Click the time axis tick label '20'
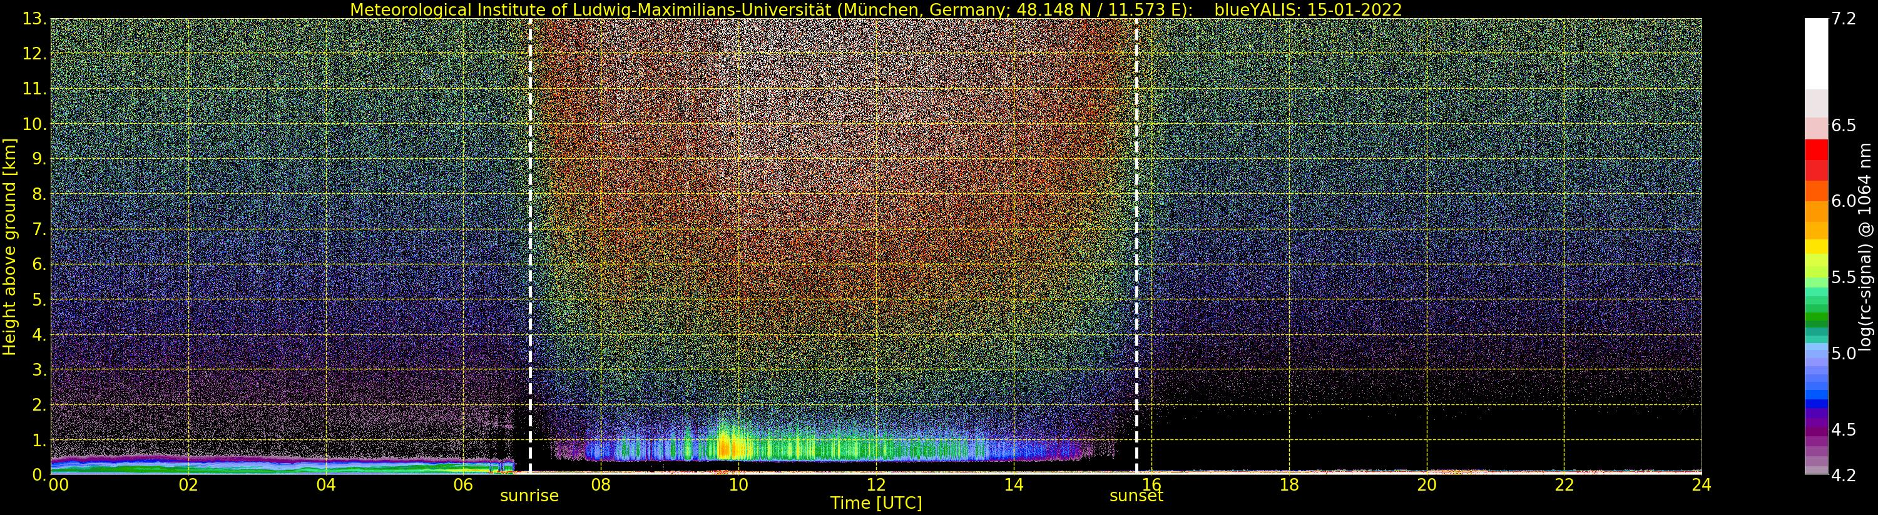 pos(1427,484)
